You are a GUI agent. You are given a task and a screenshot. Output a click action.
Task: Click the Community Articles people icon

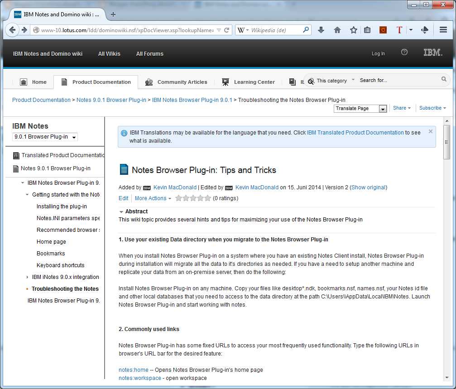149,82
